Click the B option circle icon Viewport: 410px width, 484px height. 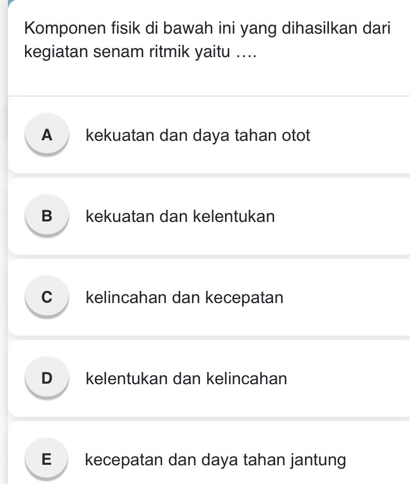pyautogui.click(x=46, y=217)
